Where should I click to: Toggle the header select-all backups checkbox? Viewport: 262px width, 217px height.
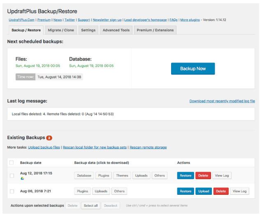12,163
